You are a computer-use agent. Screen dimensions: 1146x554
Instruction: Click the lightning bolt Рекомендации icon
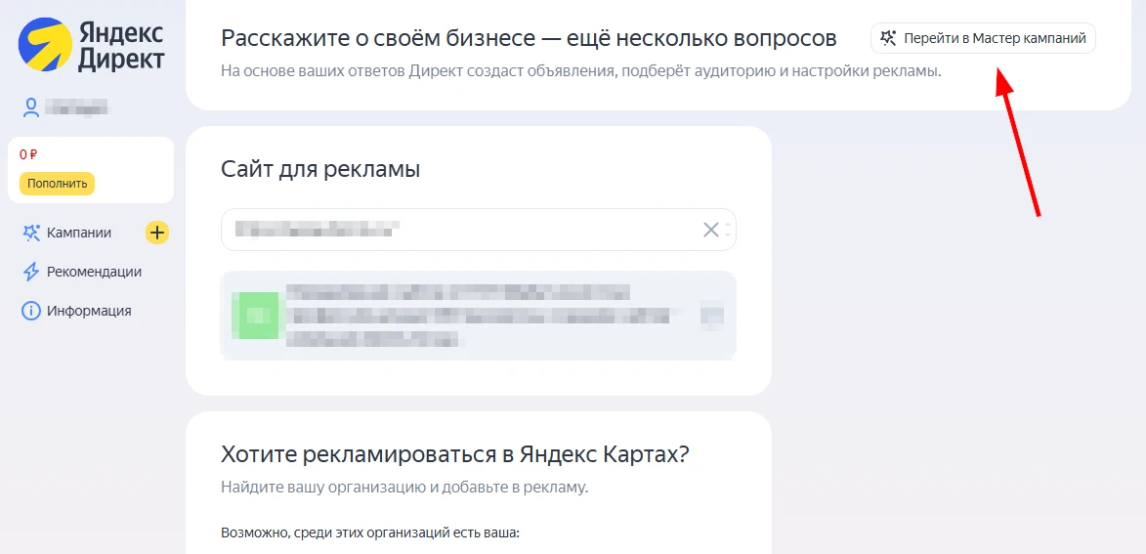pos(30,272)
